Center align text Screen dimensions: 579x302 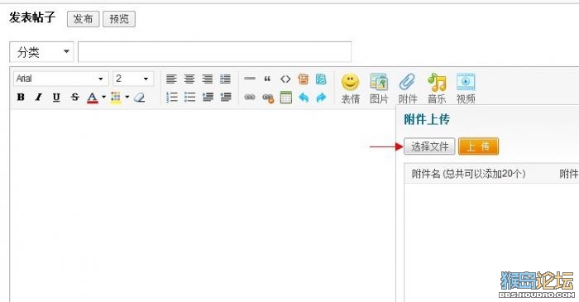coord(189,79)
